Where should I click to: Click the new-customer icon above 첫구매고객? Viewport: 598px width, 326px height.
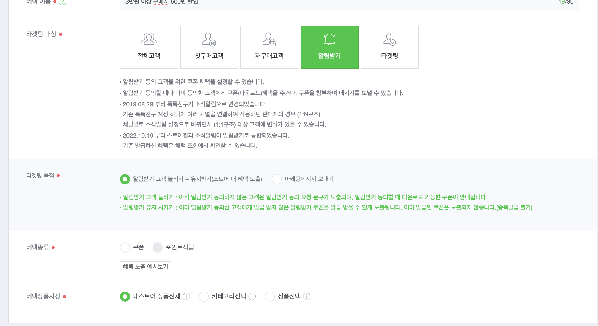[209, 39]
